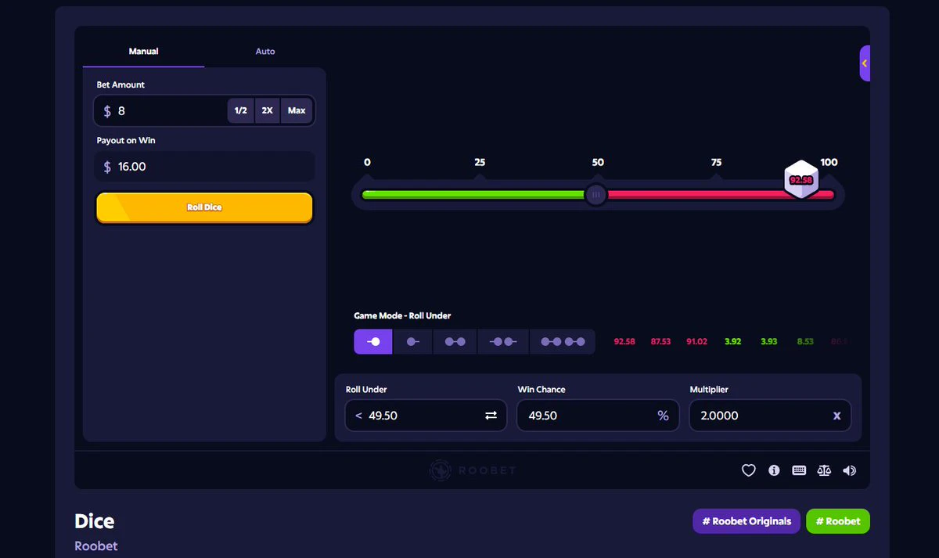This screenshot has width=939, height=558.
Task: Open keyboard hotkeys settings icon
Action: pyautogui.click(x=799, y=470)
